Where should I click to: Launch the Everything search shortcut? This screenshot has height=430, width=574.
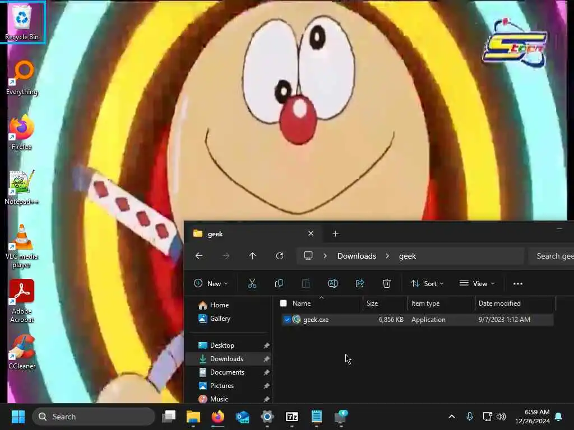[22, 78]
